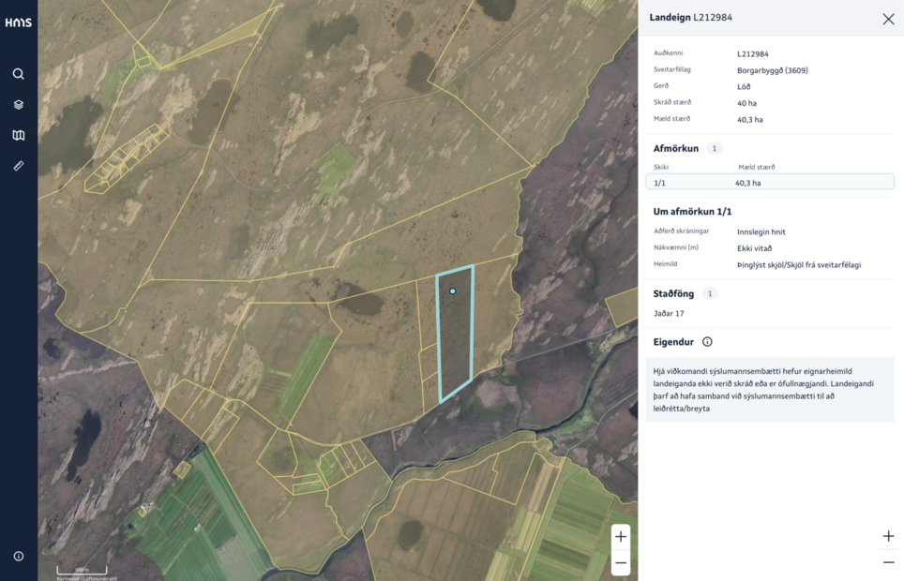This screenshot has height=581, width=904.
Task: Click the Staðföng count badge
Action: pyautogui.click(x=710, y=294)
